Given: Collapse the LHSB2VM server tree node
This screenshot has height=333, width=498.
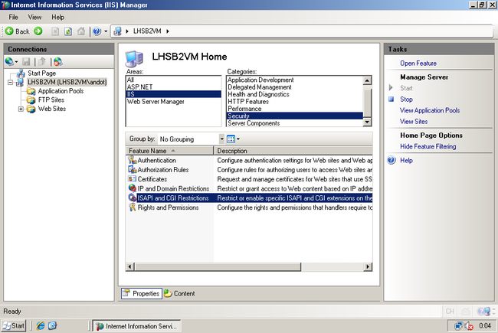Looking at the screenshot, I should 11,82.
